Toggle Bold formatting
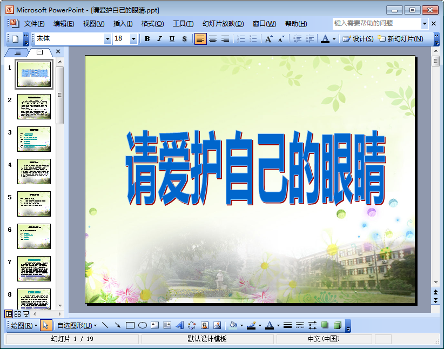The height and width of the screenshot is (349, 444). 147,39
